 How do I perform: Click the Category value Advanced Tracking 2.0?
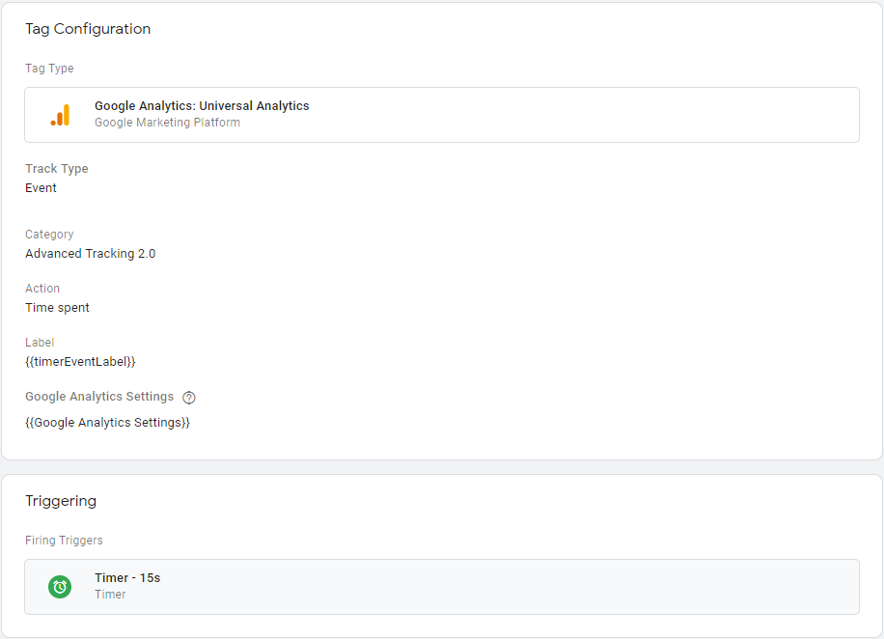90,254
